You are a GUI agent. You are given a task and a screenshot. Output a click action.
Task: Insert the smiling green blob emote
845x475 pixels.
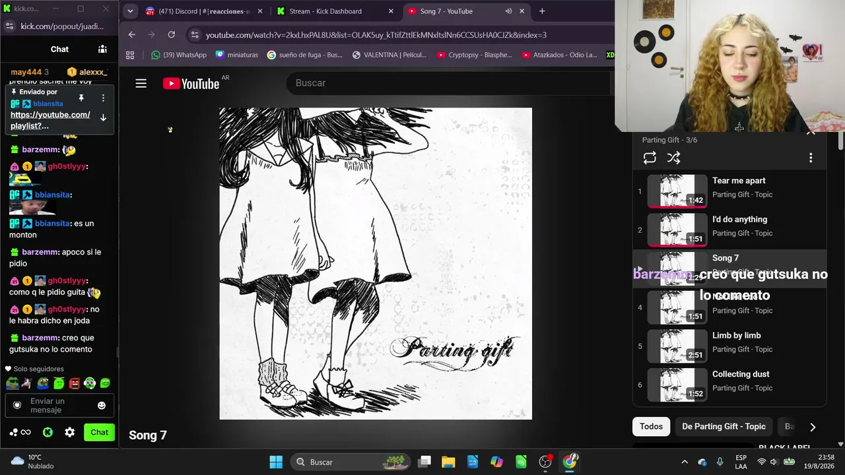(x=105, y=383)
